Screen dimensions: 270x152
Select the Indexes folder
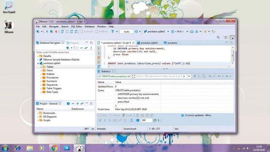pos(50,74)
